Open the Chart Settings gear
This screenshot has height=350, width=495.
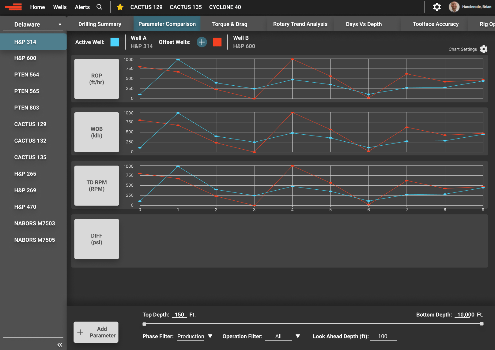483,49
